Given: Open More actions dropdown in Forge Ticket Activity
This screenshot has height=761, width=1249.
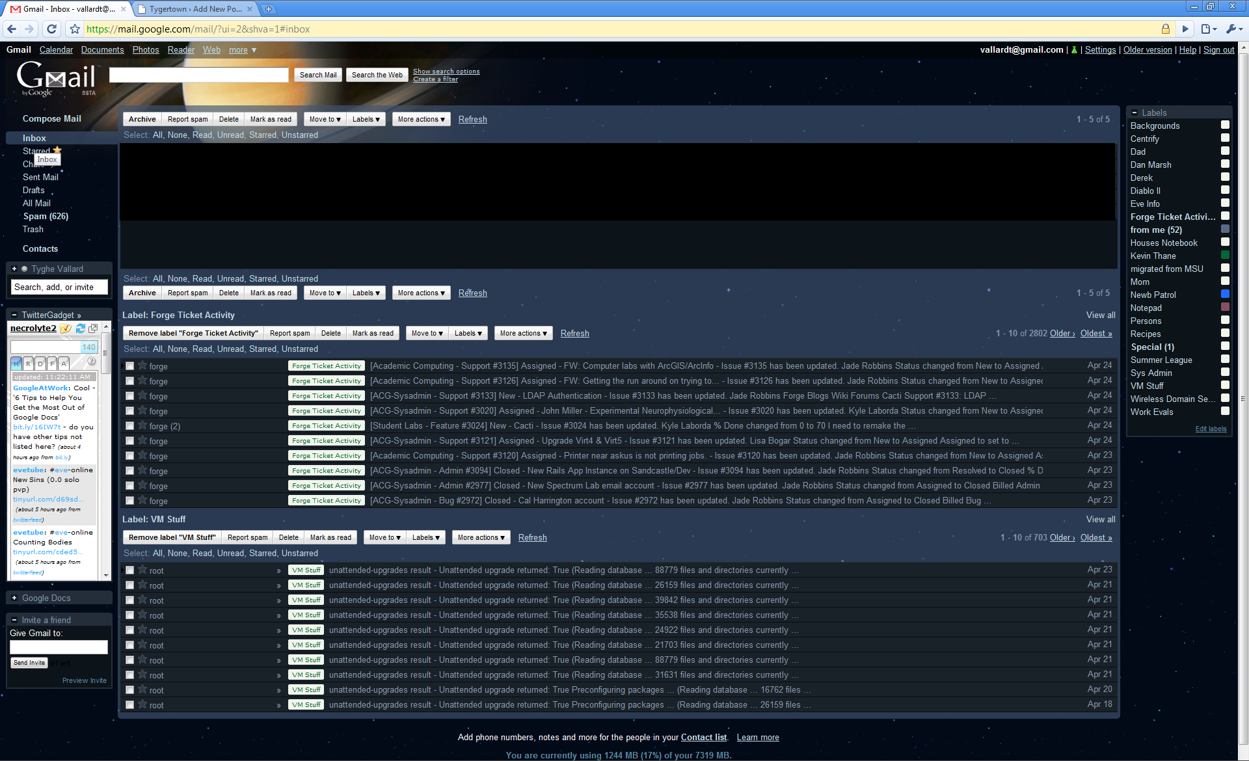Looking at the screenshot, I should tap(524, 333).
